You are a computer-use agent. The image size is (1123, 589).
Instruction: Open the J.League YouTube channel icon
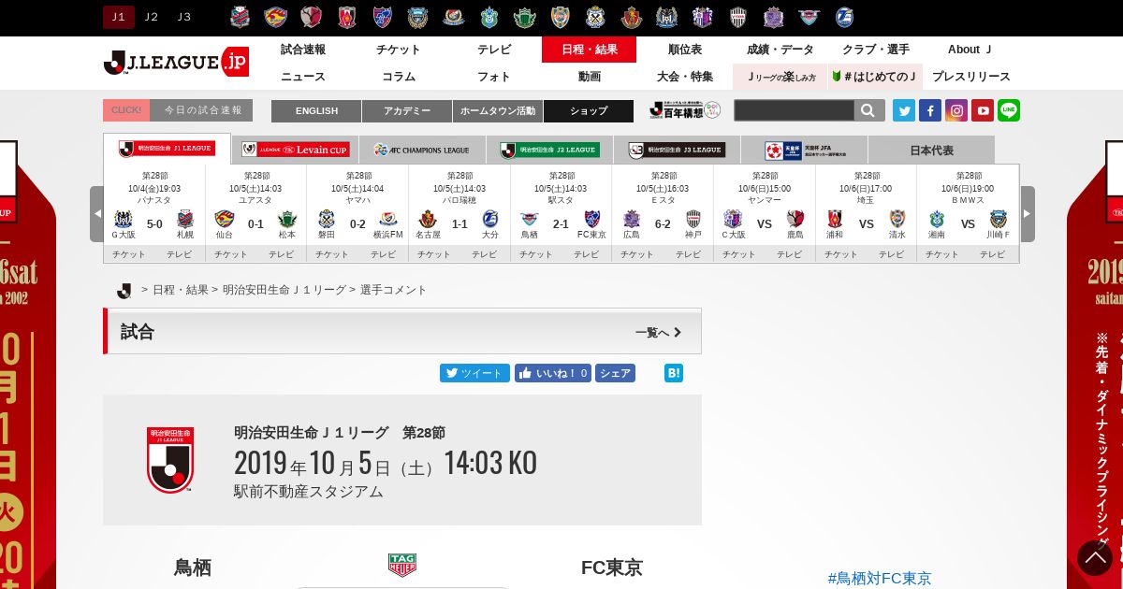tap(983, 110)
